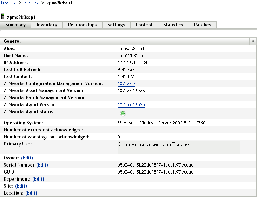Select the Summary tab
This screenshot has height=197, width=257.
click(15, 25)
